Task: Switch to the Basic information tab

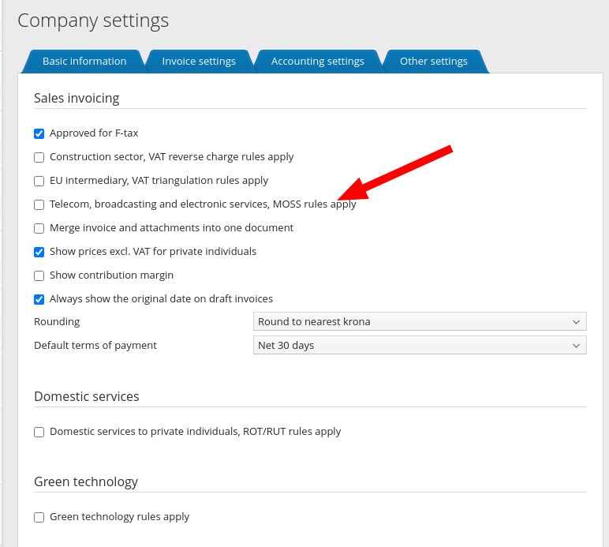Action: 84,61
